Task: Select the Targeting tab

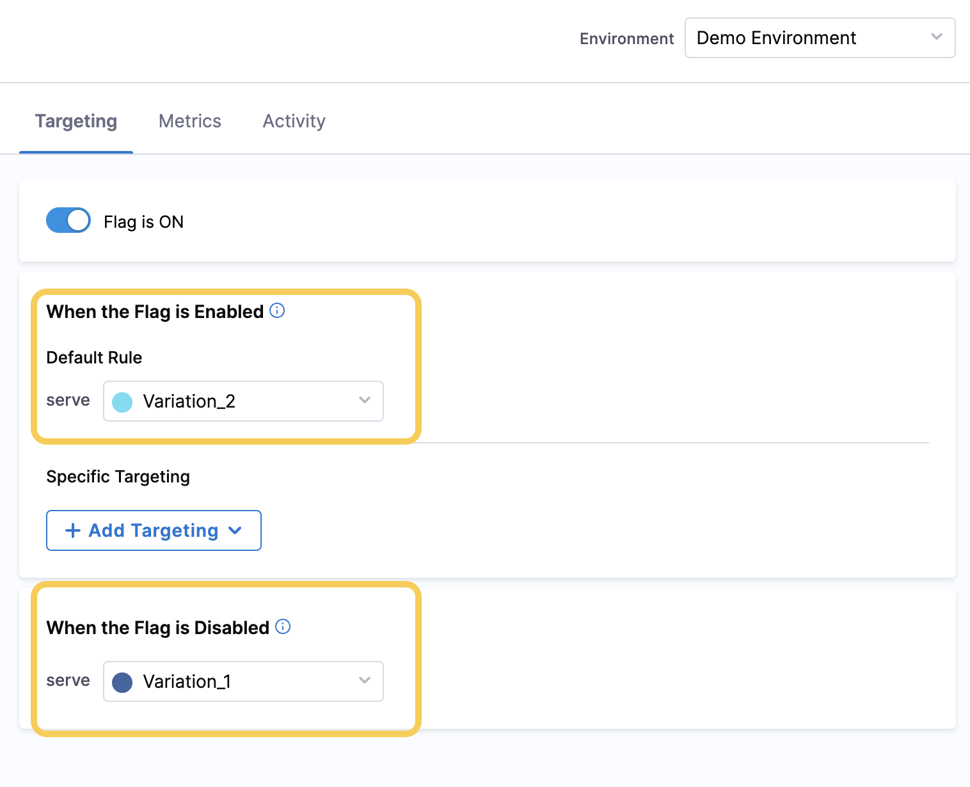Action: (76, 121)
